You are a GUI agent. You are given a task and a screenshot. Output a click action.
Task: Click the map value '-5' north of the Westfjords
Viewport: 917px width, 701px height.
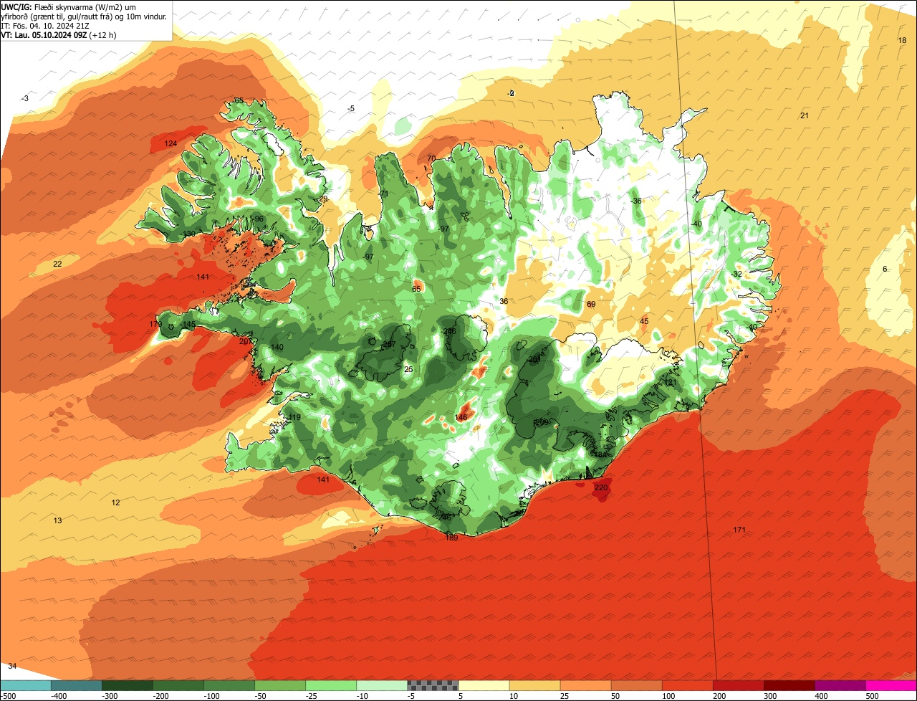(351, 109)
